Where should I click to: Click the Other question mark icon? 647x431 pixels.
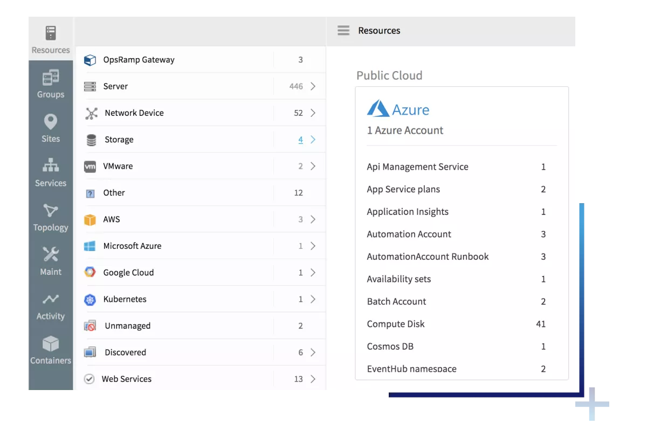coord(90,193)
